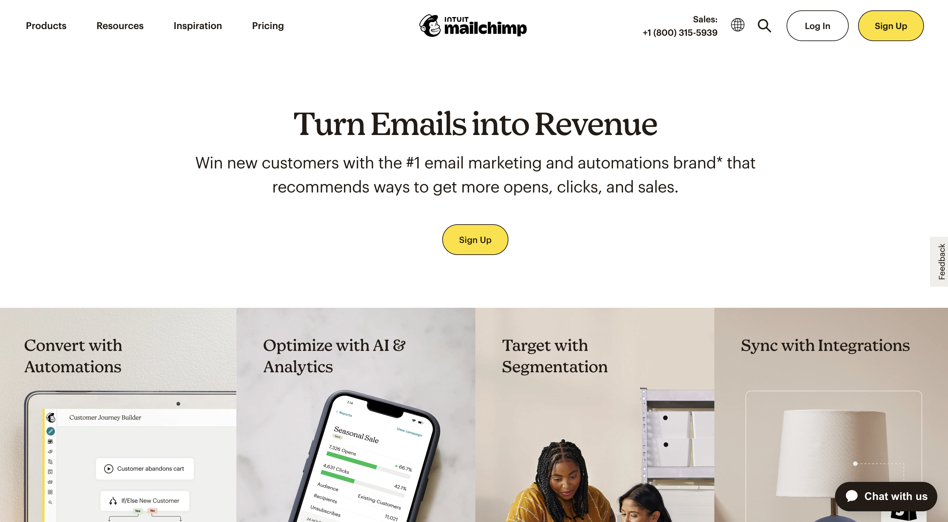Click the globe/language icon
The height and width of the screenshot is (522, 948).
pos(738,26)
